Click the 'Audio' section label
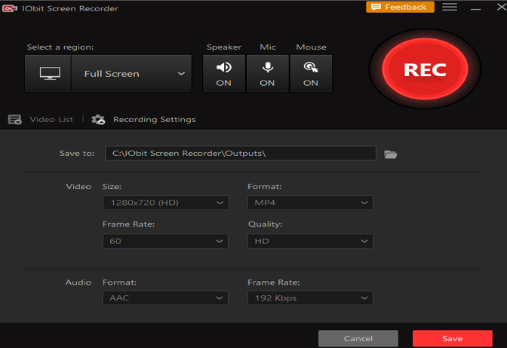 [x=78, y=282]
